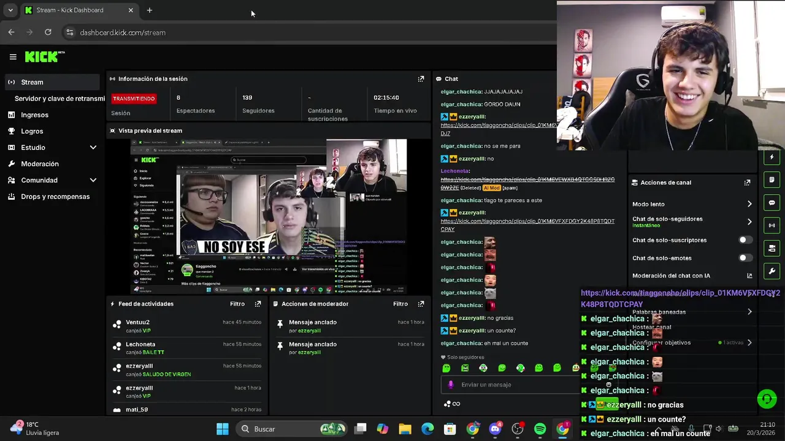Click the stream preview thumbnail
The width and height of the screenshot is (785, 441).
(x=269, y=216)
